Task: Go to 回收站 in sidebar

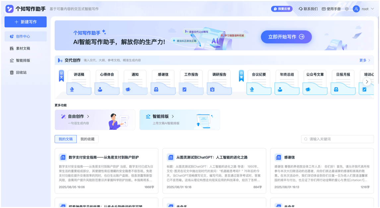Action: 21,72
